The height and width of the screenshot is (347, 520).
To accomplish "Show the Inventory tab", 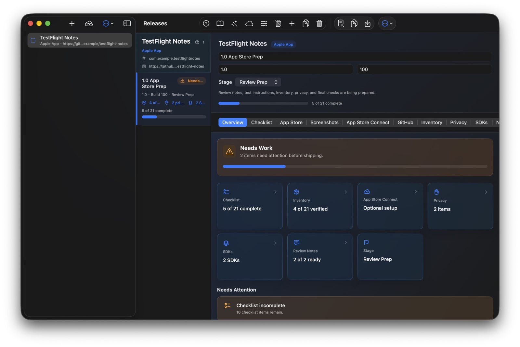I will (x=432, y=122).
